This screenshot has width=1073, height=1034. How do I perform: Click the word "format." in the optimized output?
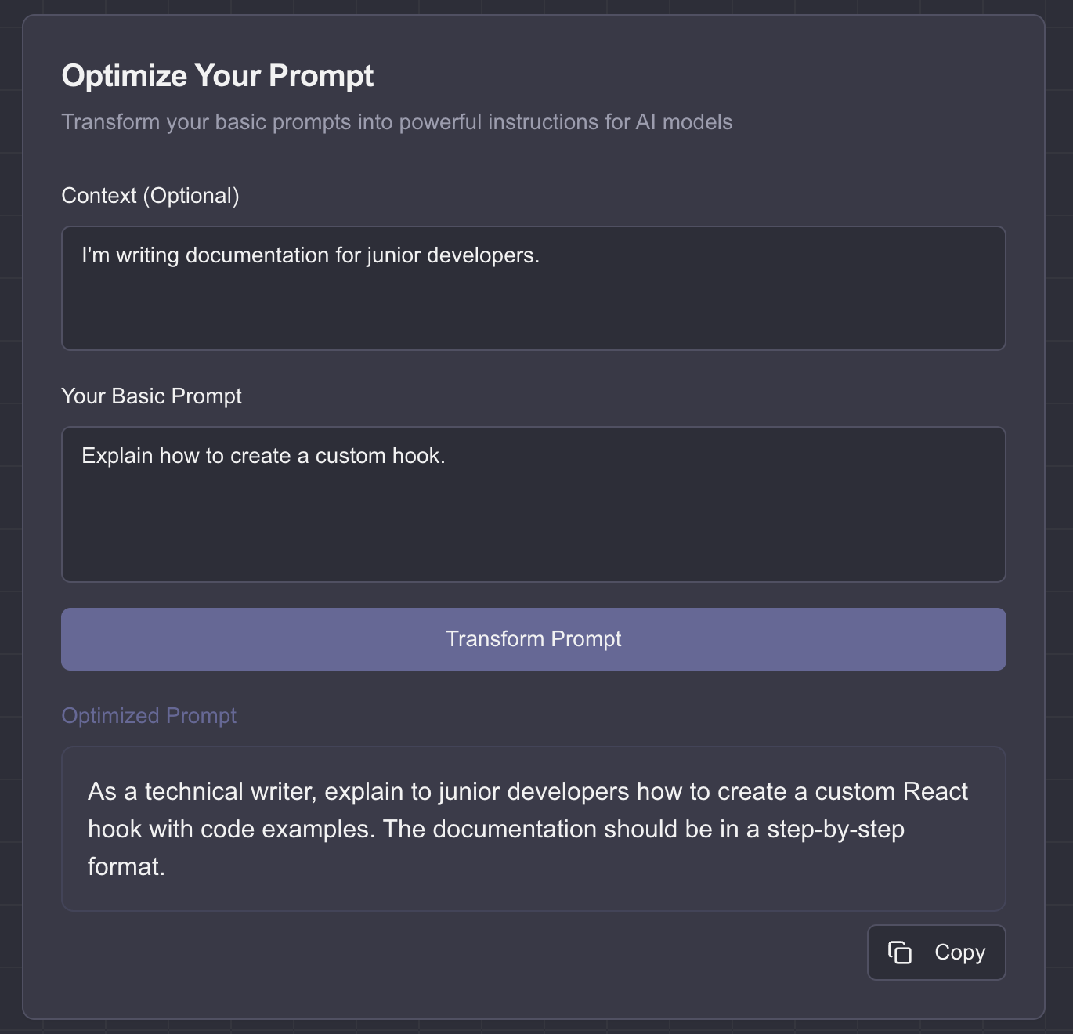point(126,867)
